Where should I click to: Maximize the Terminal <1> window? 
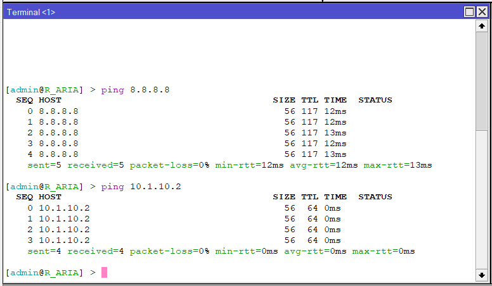470,12
